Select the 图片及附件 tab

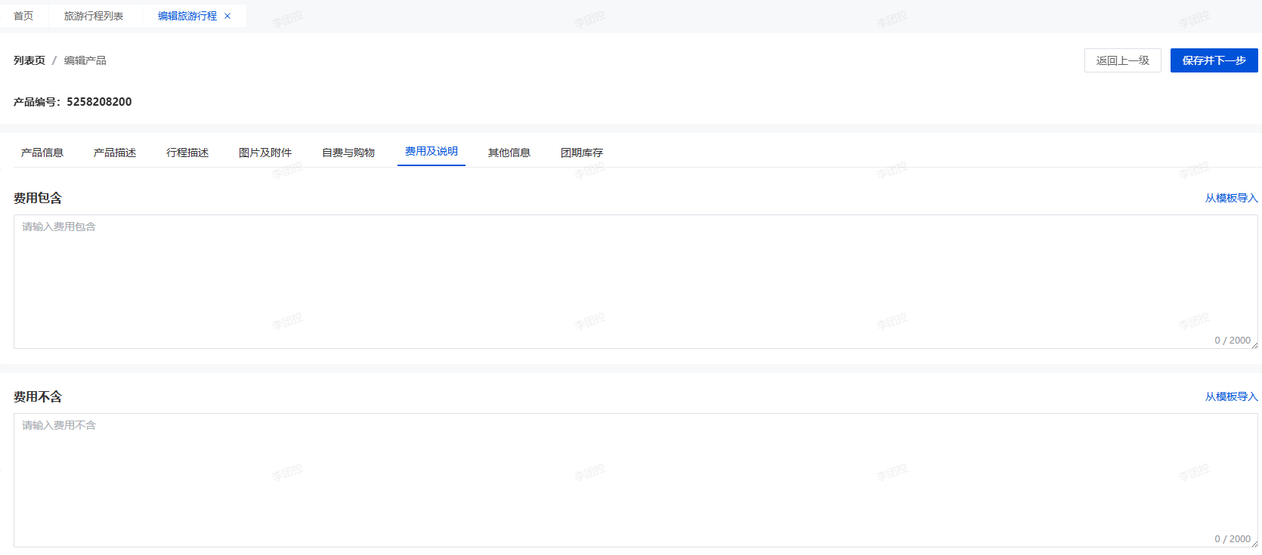tap(265, 153)
